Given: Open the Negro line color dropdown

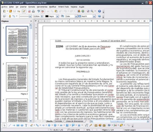Looking at the screenshot, I should (57, 16).
